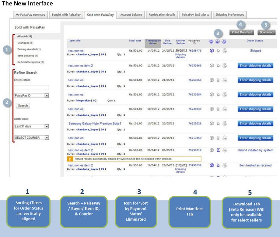Click the Enter Details search text field

(x=31, y=87)
